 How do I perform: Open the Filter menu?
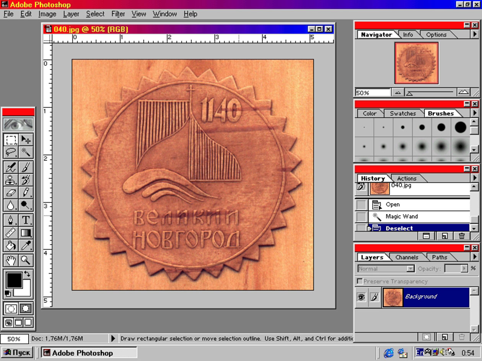coord(118,14)
